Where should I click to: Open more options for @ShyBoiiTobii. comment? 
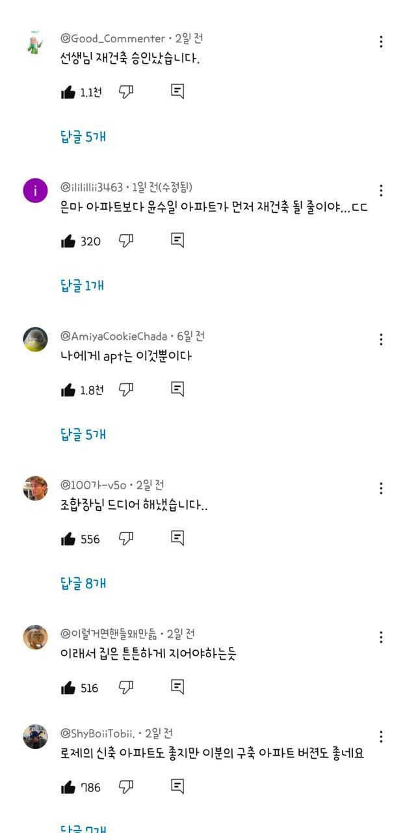[x=381, y=737]
